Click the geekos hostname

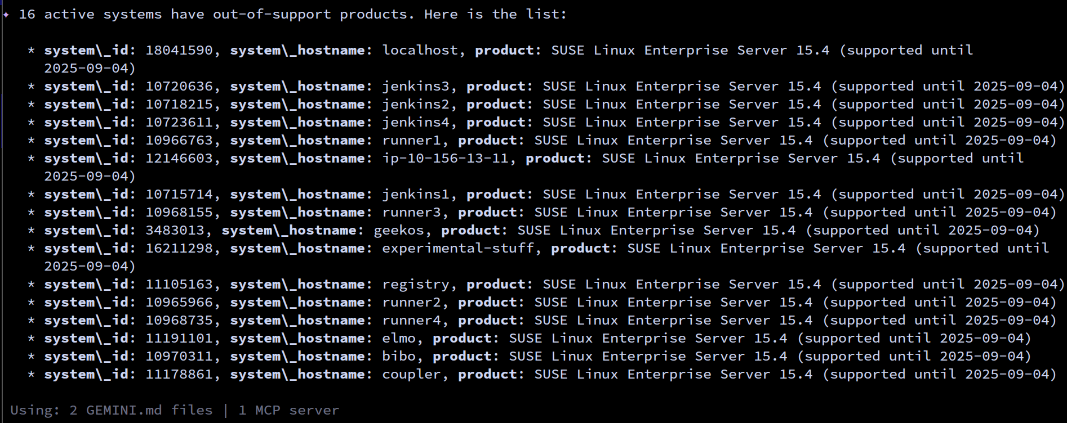[399, 230]
